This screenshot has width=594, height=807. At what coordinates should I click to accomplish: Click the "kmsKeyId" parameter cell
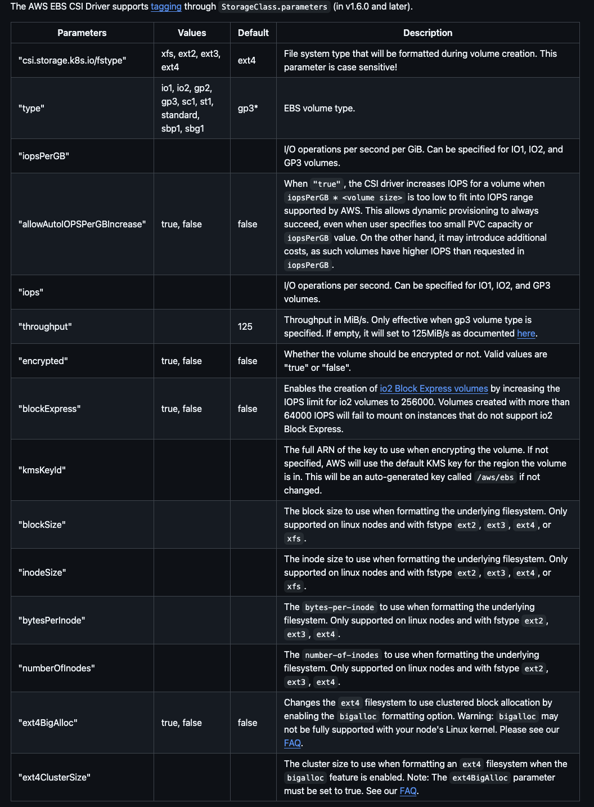coord(42,470)
